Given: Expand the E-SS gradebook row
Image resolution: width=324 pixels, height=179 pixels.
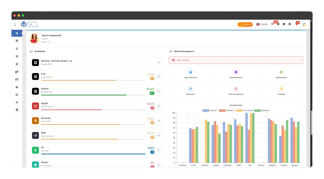Looking at the screenshot, I should point(159,77).
